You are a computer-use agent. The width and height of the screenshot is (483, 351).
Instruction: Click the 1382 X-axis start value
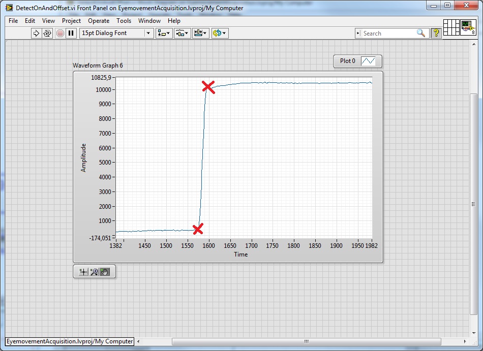(x=115, y=246)
